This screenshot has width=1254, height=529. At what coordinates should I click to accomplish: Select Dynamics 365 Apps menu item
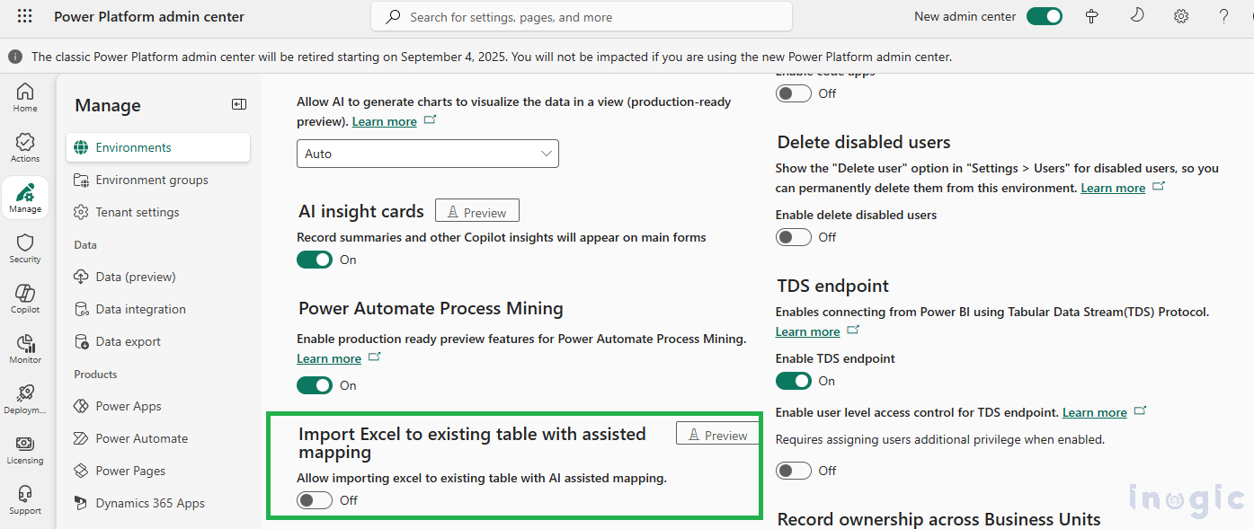(158, 503)
